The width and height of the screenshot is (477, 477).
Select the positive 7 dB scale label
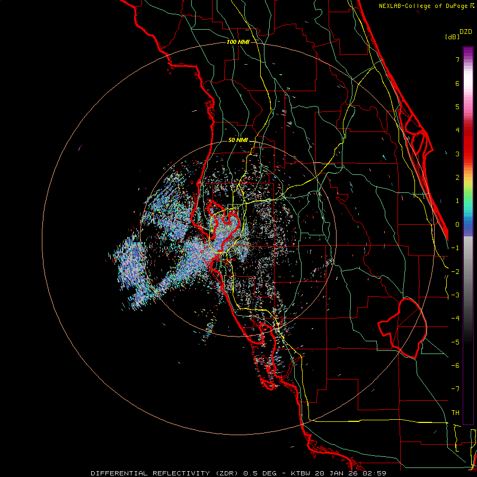tap(457, 59)
